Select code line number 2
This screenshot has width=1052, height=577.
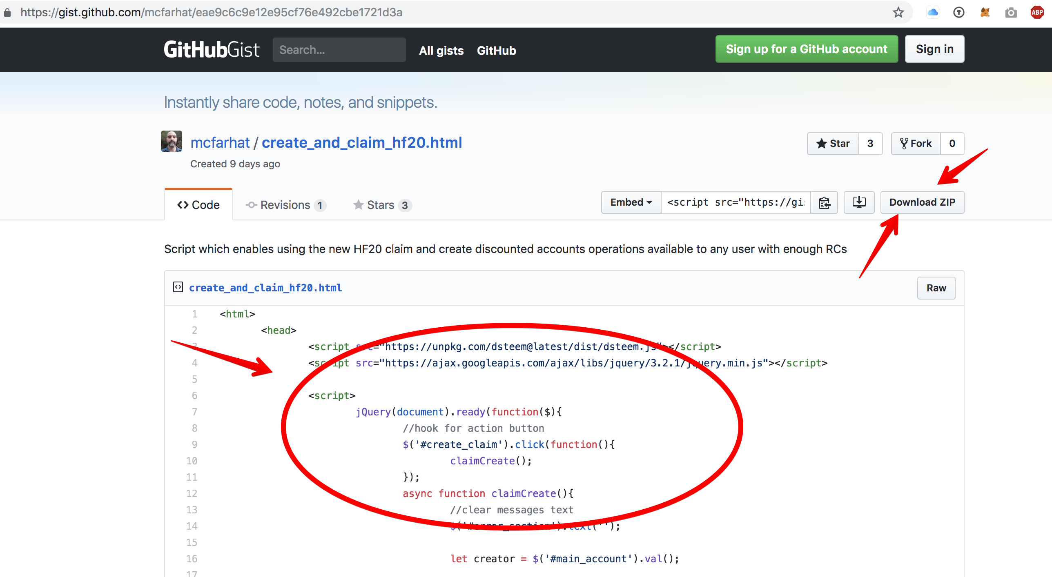(x=194, y=330)
